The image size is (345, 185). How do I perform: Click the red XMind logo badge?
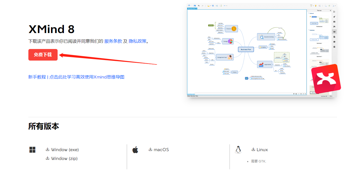326,79
